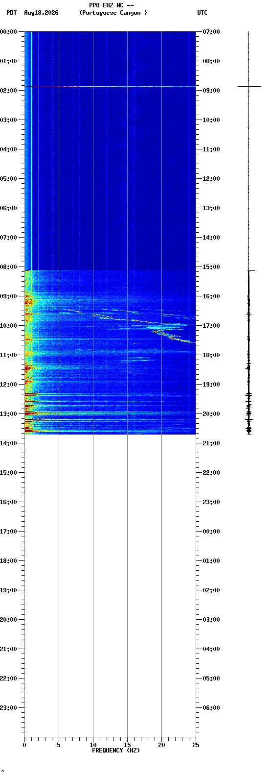Click the UTC '17:00' time label
The image size is (270, 776).
pyautogui.click(x=211, y=326)
